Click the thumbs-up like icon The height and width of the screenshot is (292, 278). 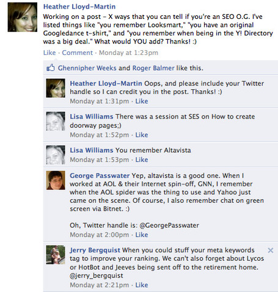pyautogui.click(x=51, y=68)
